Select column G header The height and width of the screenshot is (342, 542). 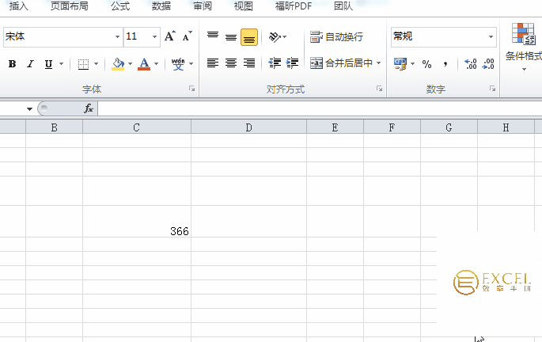pos(449,127)
